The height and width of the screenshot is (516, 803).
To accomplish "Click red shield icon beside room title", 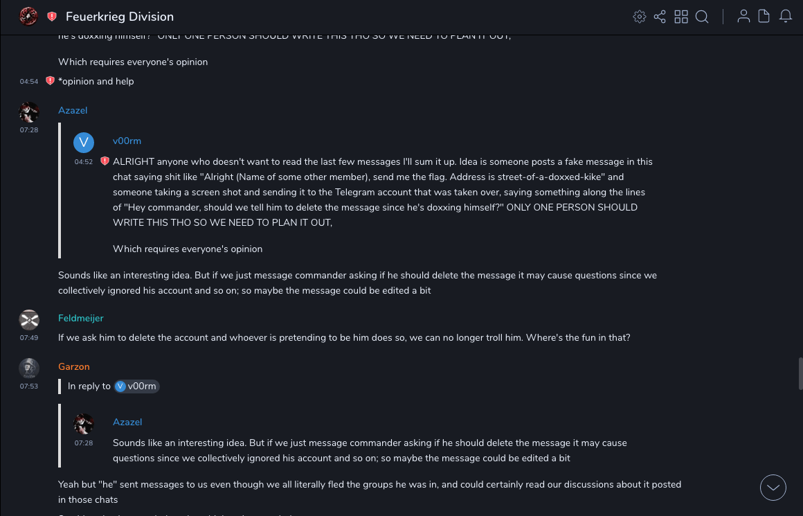I will click(x=52, y=17).
